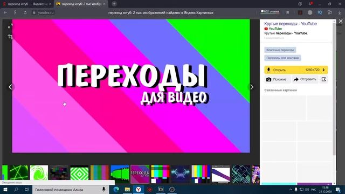The height and width of the screenshot is (194, 345).
Task: Click the yandex.ru address field
Action: tap(45, 12)
